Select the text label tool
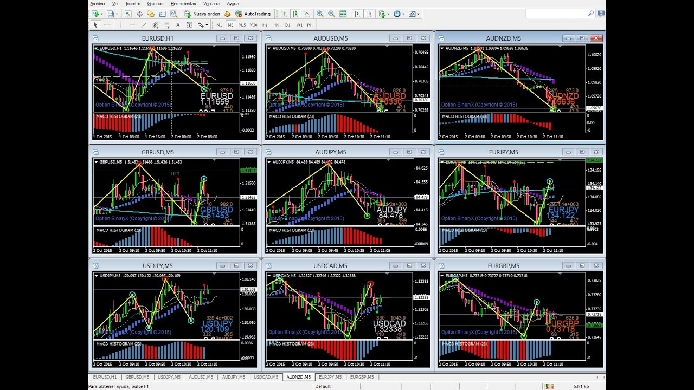694x390 pixels. [189, 25]
